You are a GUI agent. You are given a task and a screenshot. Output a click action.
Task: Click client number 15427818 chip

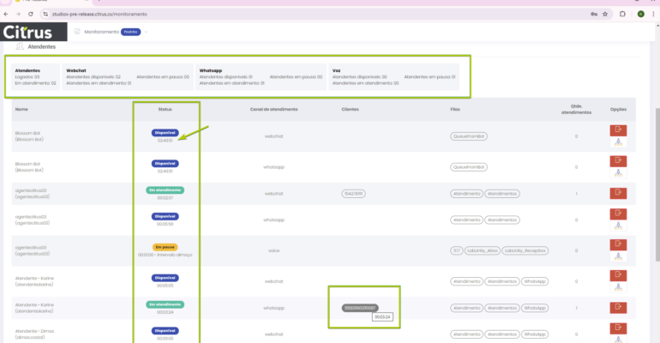352,194
